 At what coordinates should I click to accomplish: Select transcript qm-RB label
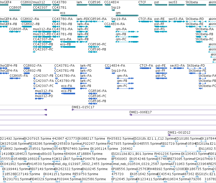click(121, 34)
